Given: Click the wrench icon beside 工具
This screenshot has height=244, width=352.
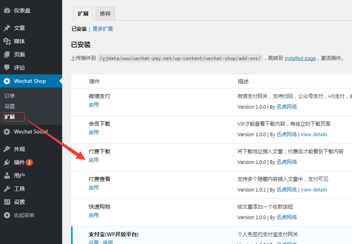Looking at the screenshot, I should [7, 189].
